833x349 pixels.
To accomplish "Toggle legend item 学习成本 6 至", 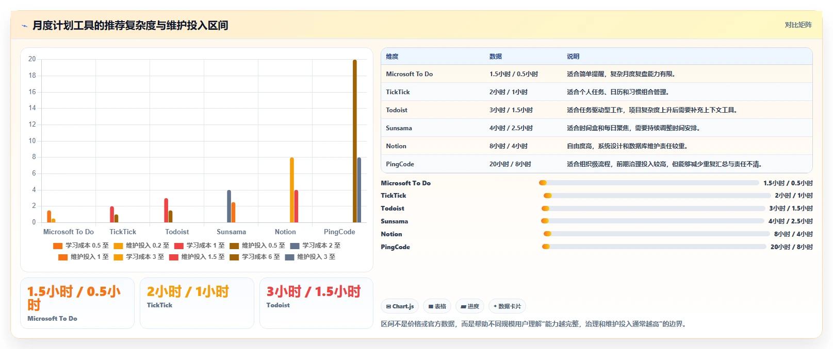I will click(x=255, y=257).
